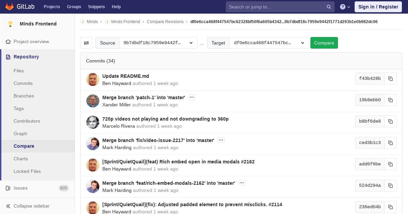Click Sign in / Register button
The height and width of the screenshot is (214, 408).
[378, 7]
